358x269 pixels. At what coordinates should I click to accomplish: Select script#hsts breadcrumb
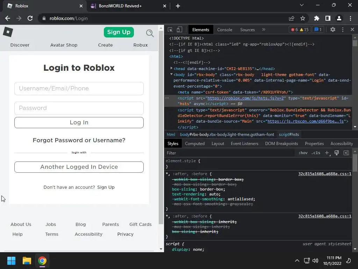[x=289, y=134]
